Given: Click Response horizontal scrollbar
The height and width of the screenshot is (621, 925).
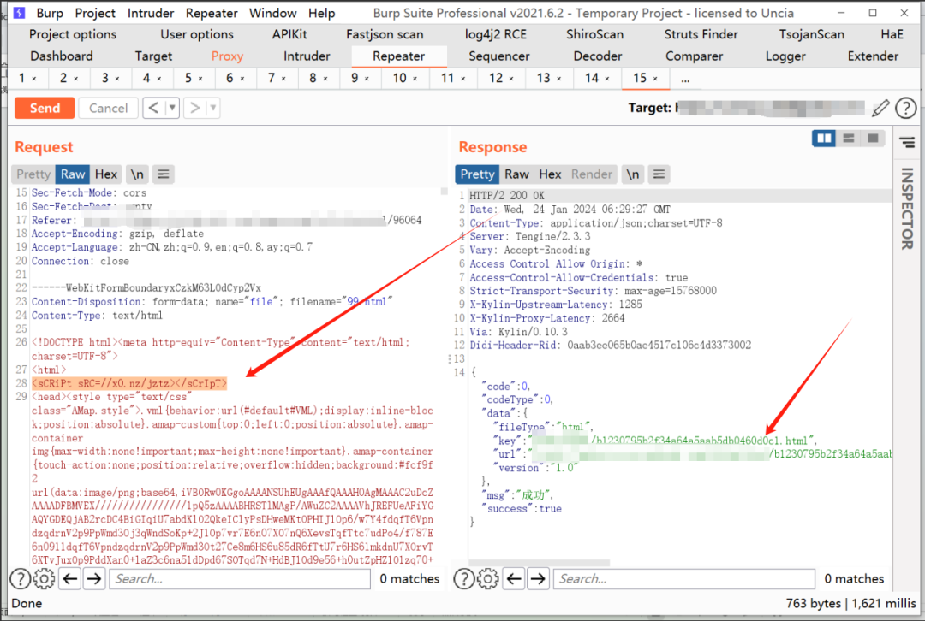Looking at the screenshot, I should (539, 563).
